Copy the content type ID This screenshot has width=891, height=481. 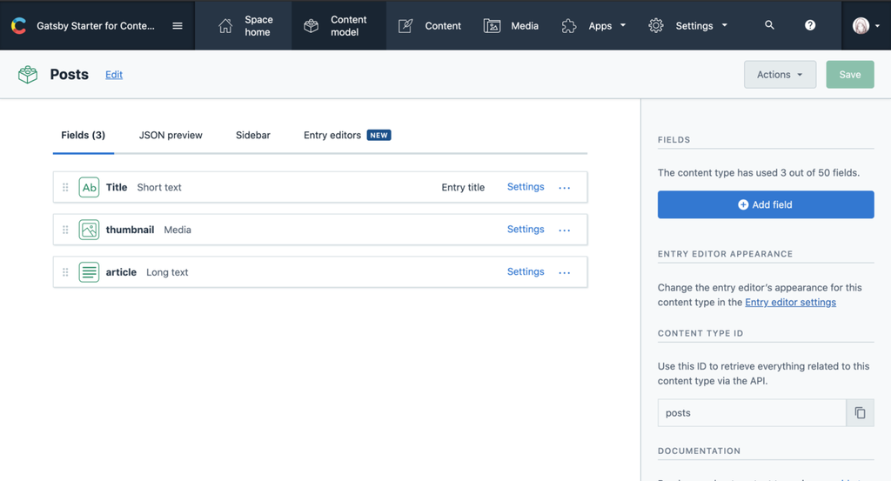pos(860,413)
